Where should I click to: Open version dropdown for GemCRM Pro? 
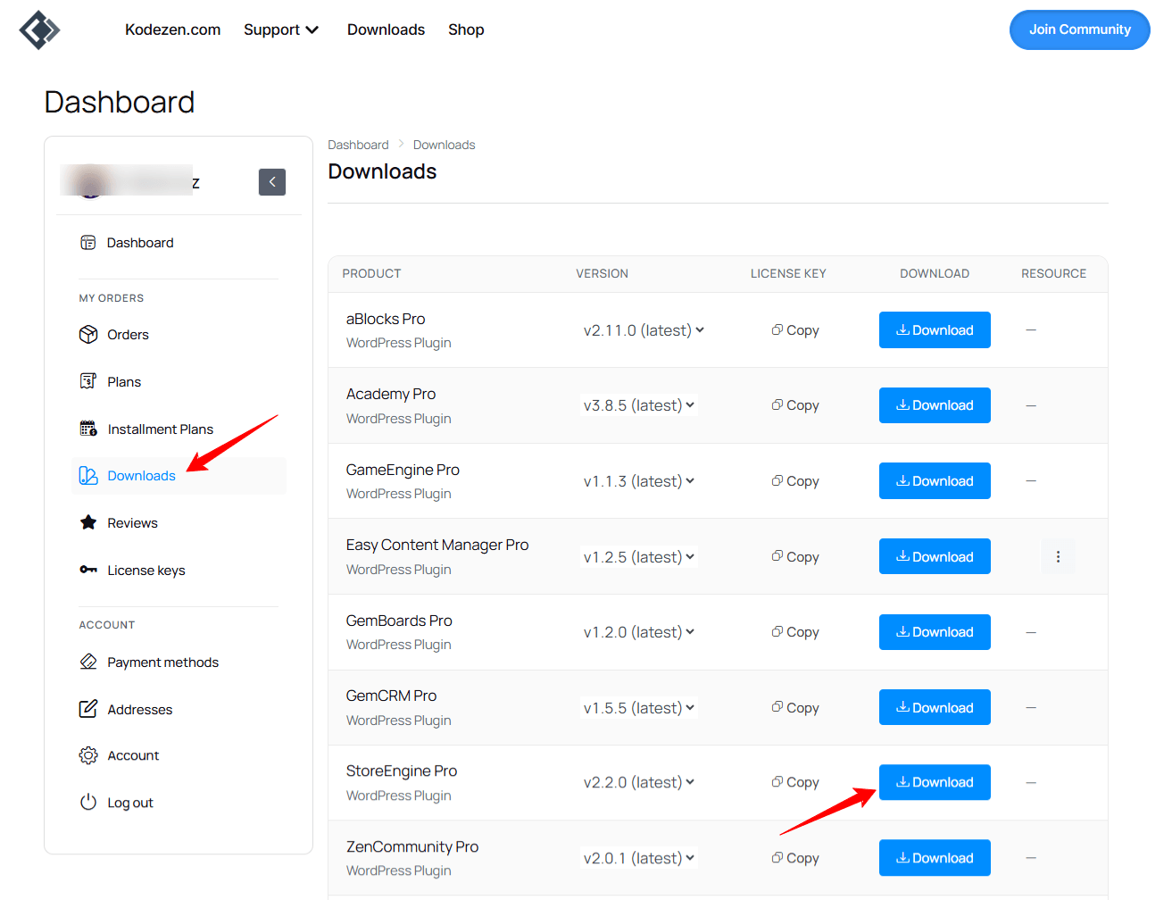pyautogui.click(x=639, y=708)
